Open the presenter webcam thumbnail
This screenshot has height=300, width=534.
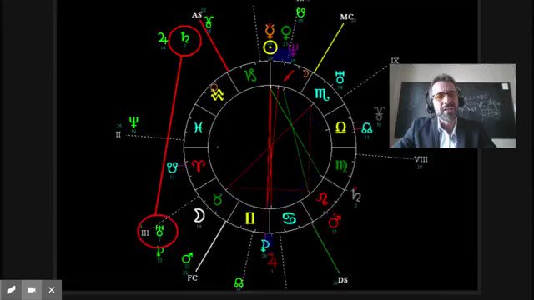452,106
